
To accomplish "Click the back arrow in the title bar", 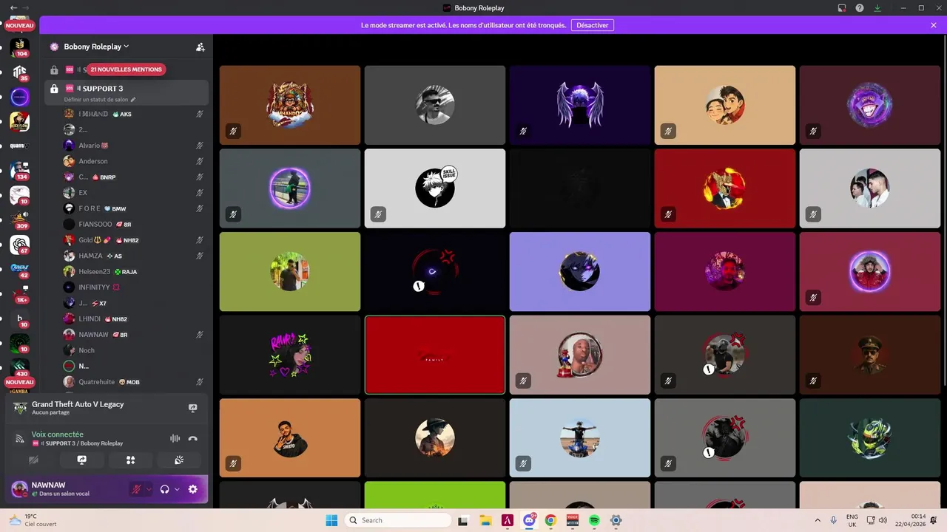I will point(14,7).
